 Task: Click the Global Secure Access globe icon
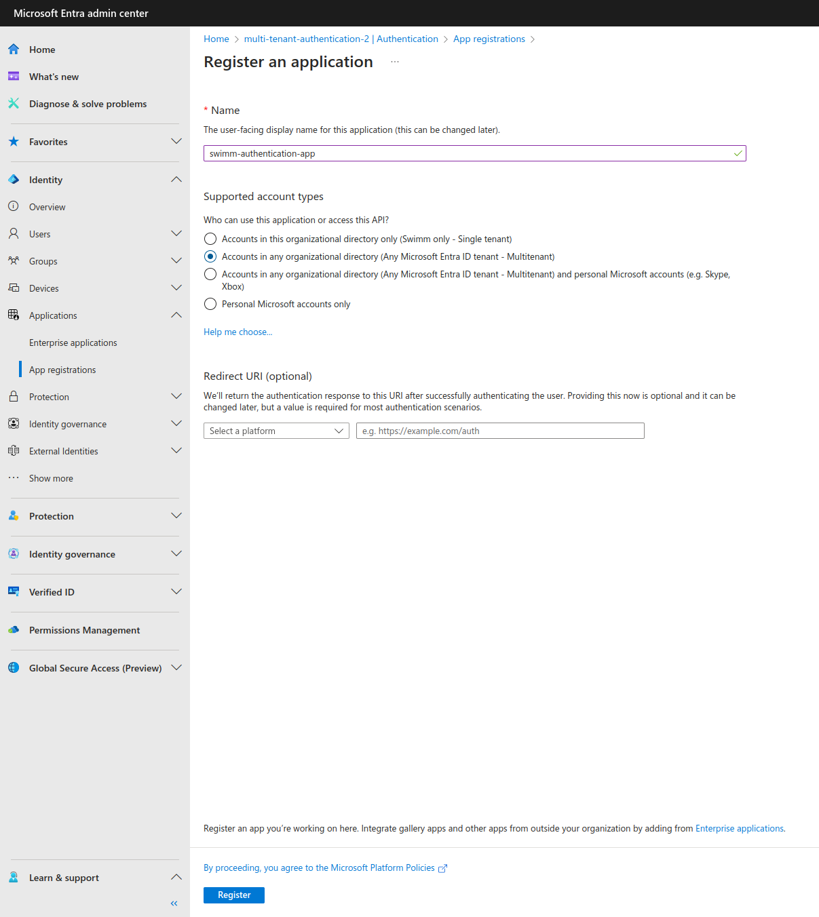click(14, 667)
